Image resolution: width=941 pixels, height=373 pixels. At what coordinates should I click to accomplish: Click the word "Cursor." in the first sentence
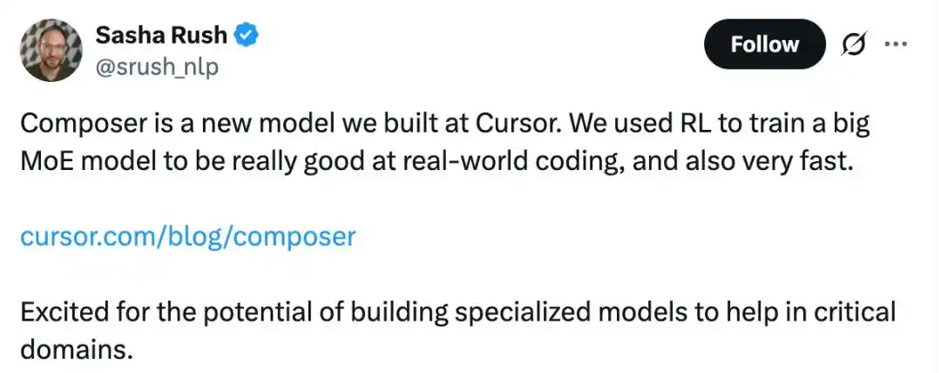pos(520,124)
